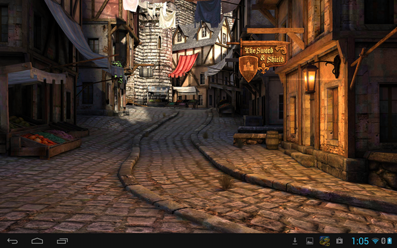This screenshot has height=248, width=397.
Task: Open the screenshot saved picture notification
Action: coord(310,241)
